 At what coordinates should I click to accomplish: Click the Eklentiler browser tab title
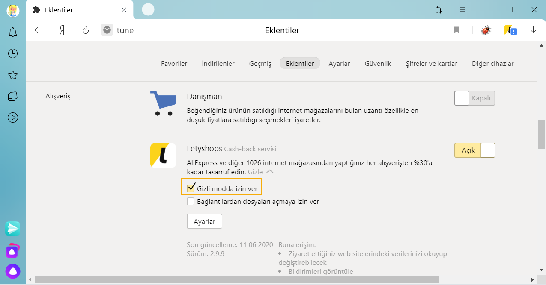point(59,9)
